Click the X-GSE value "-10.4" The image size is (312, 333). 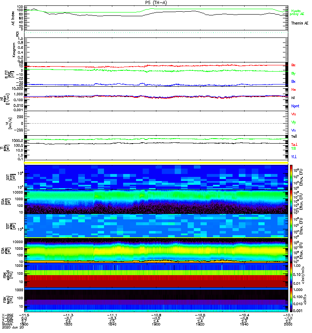click(244, 316)
